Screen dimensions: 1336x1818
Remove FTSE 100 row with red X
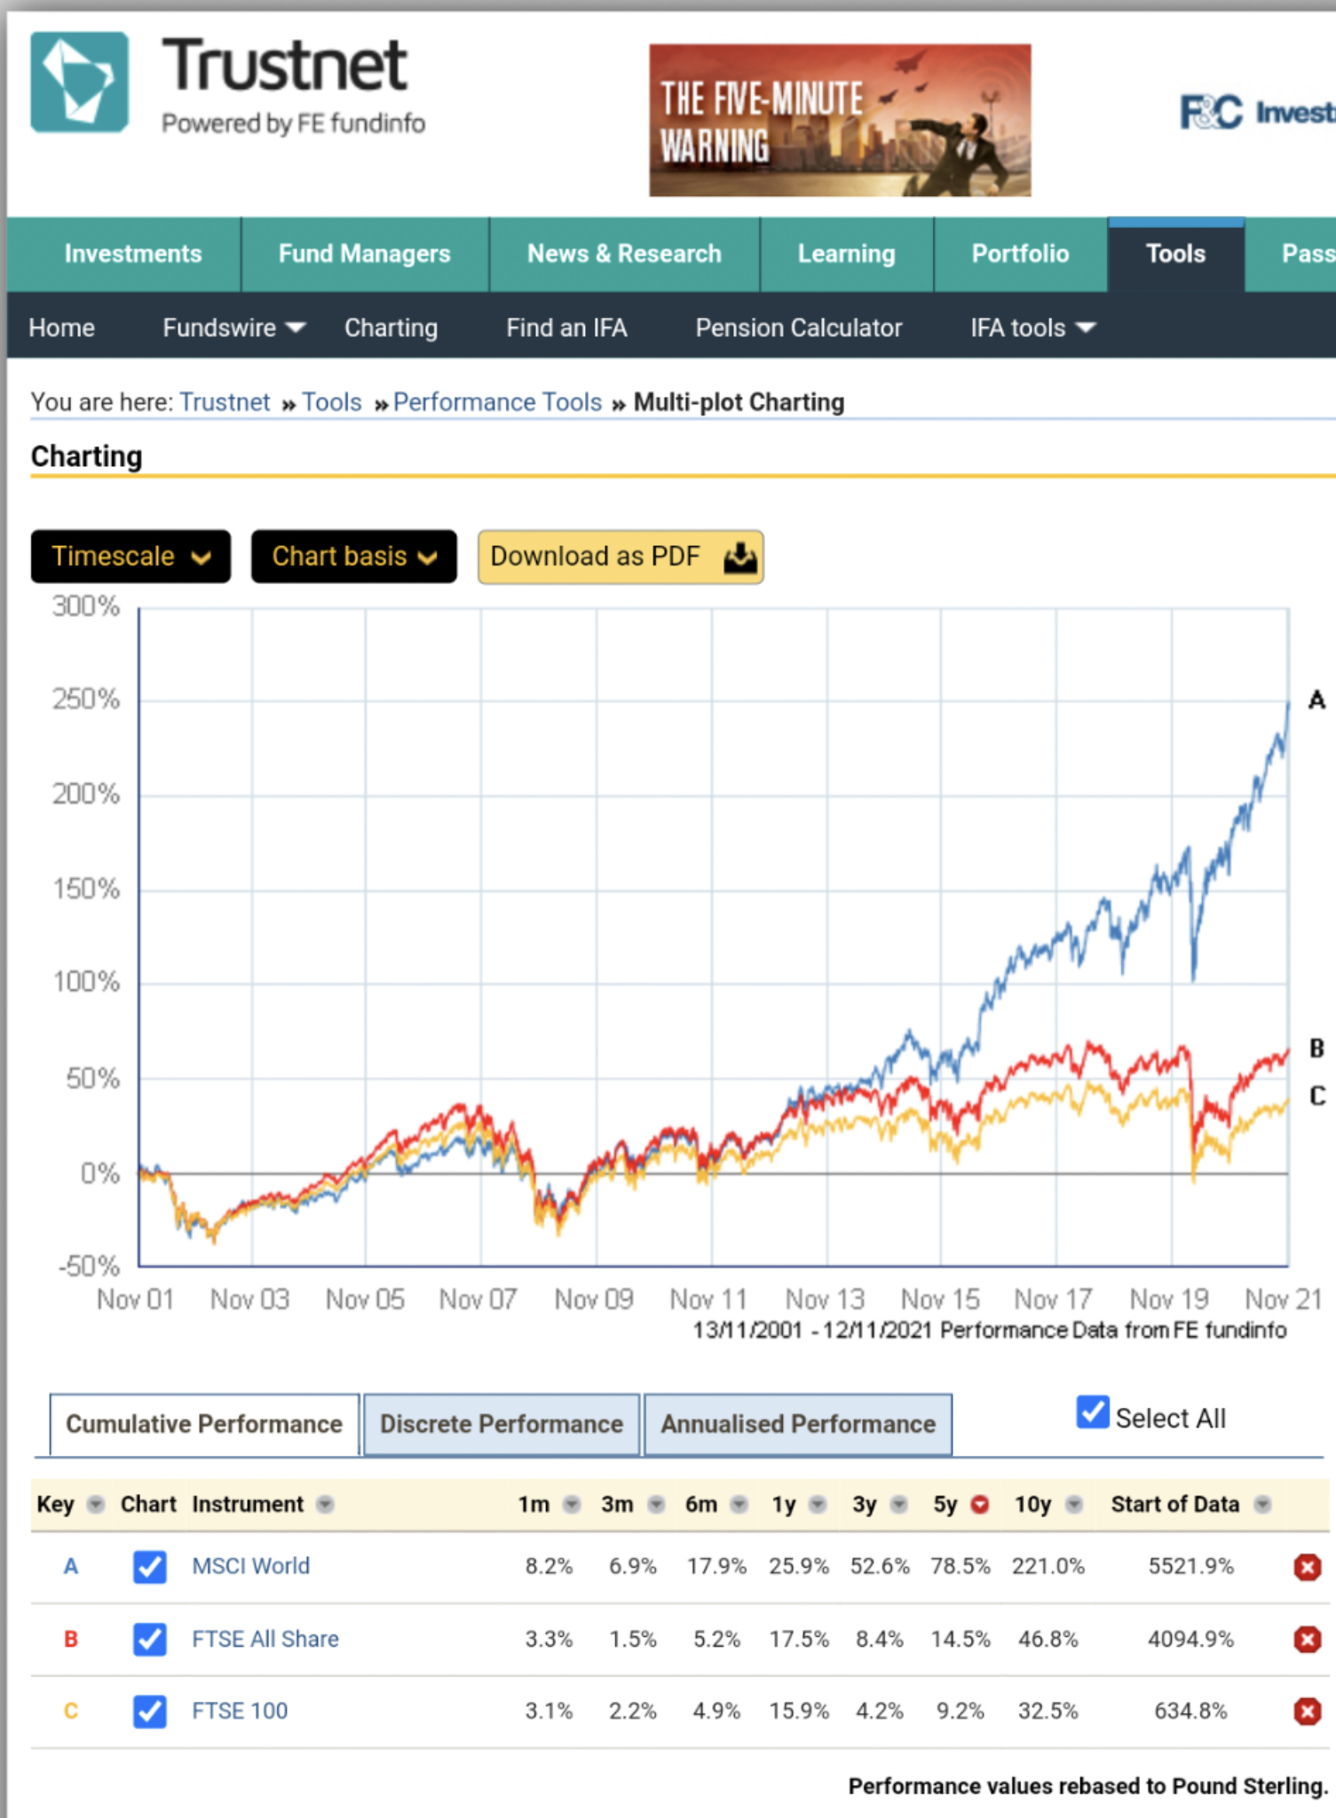(x=1307, y=1711)
